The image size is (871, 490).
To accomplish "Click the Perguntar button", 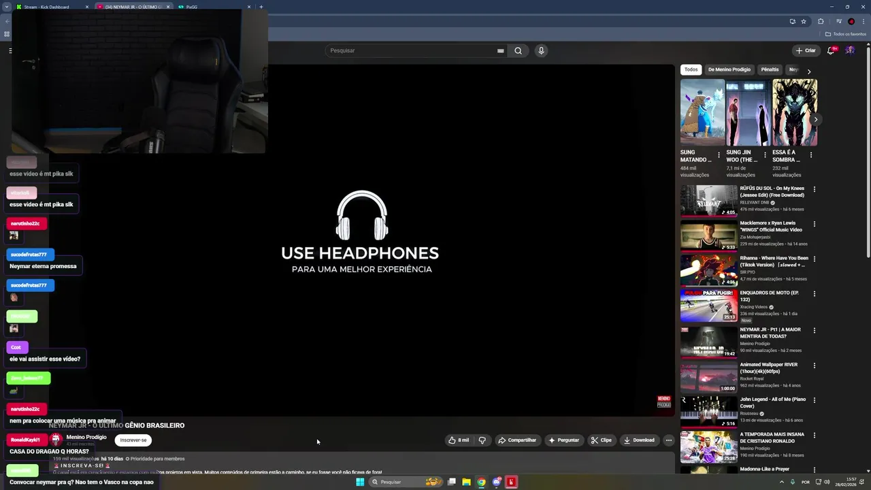I will tap(564, 440).
